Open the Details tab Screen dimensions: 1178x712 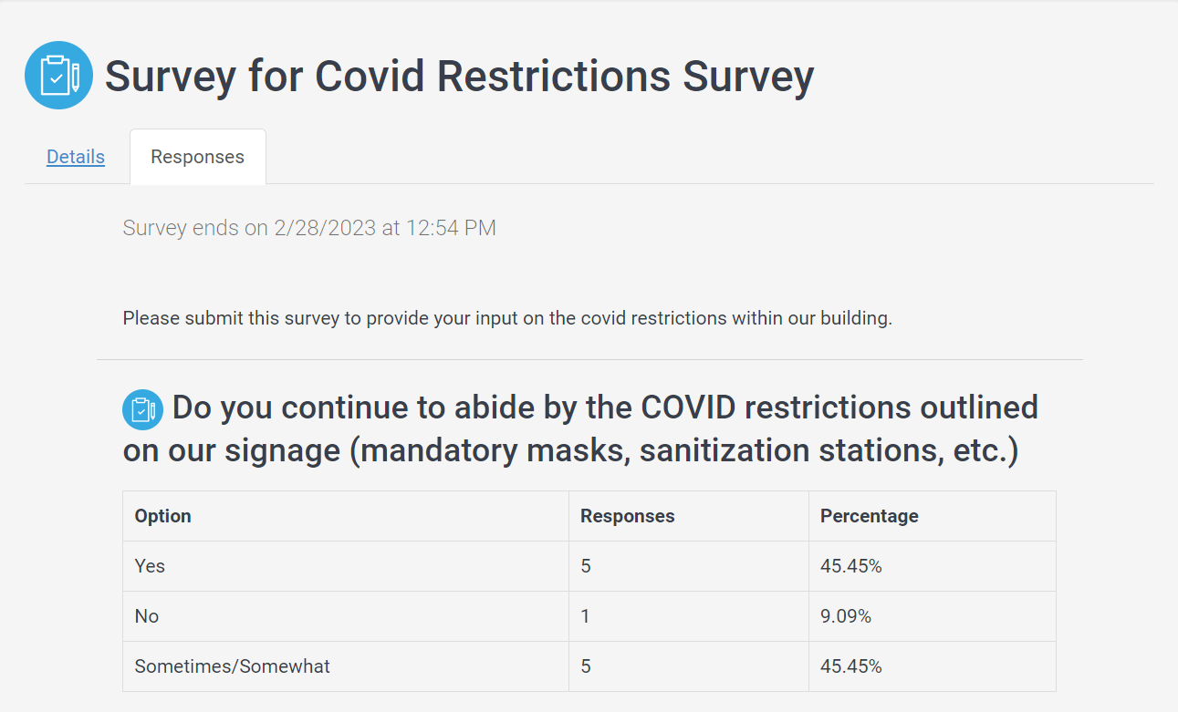pyautogui.click(x=76, y=157)
